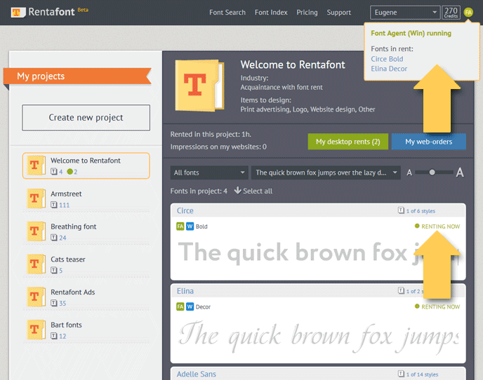Click the font count icon under Cats teaser
The height and width of the screenshot is (380, 483).
54,270
